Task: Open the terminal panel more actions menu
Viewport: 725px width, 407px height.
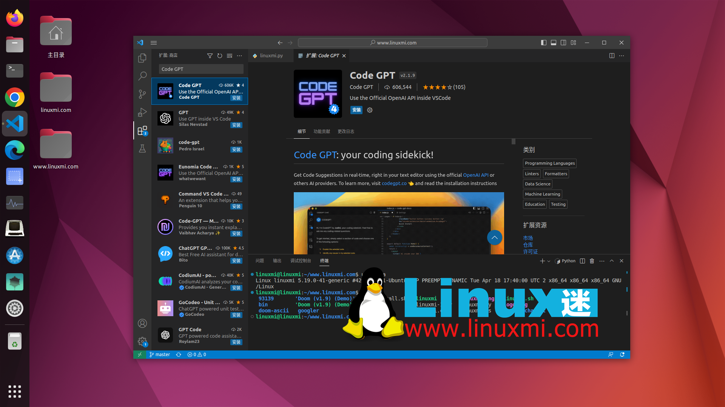Action: click(x=601, y=261)
